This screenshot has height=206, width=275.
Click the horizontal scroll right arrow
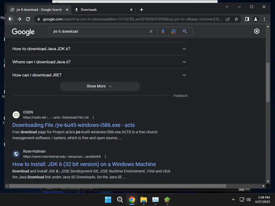pos(263,186)
